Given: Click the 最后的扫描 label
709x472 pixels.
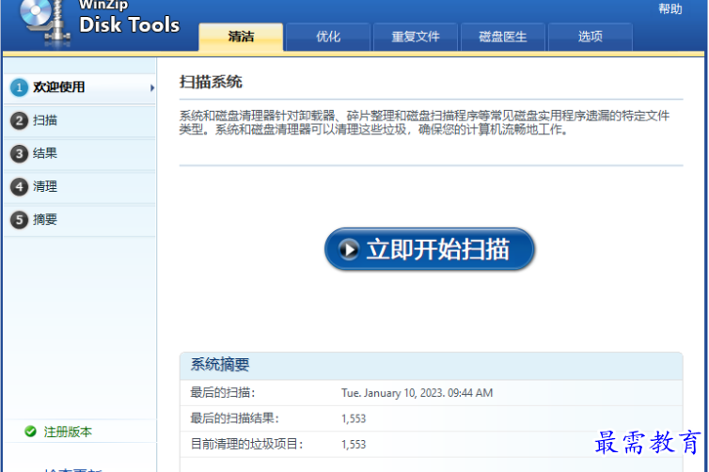Looking at the screenshot, I should (223, 392).
